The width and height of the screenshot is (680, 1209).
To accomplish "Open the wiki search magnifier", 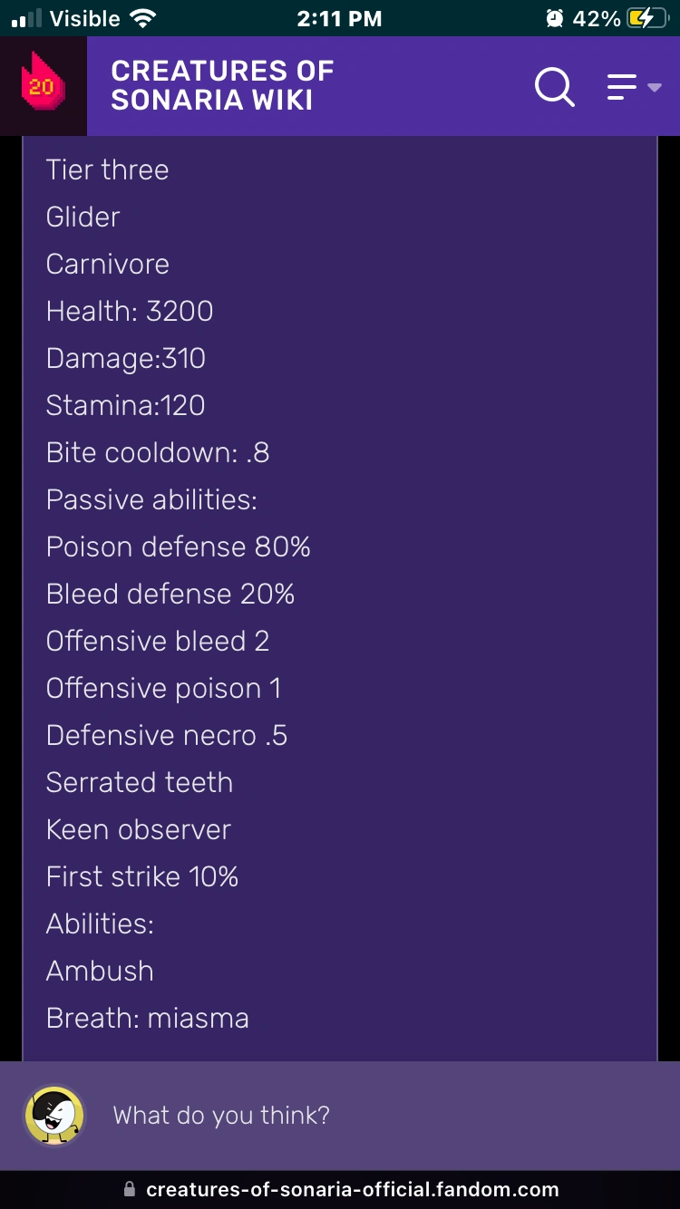I will tap(554, 87).
